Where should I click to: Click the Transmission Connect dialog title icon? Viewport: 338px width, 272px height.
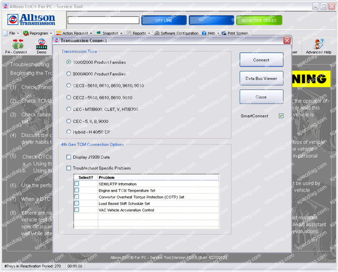[57, 40]
